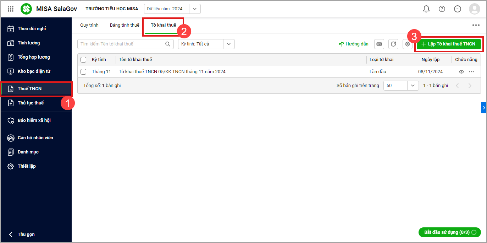Expand the Dữ liệu năm 2024 dropdown
Viewport: 487px width, 243px height.
[195, 9]
